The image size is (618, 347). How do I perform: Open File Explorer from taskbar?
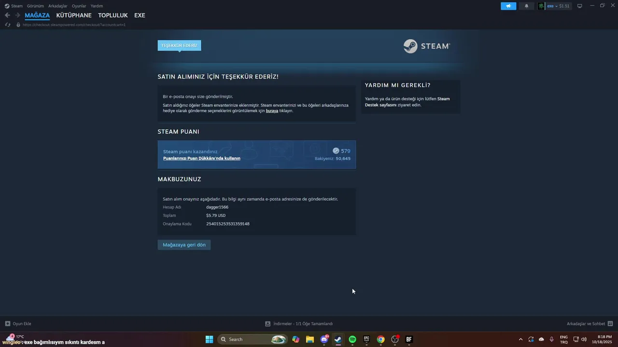(310, 339)
